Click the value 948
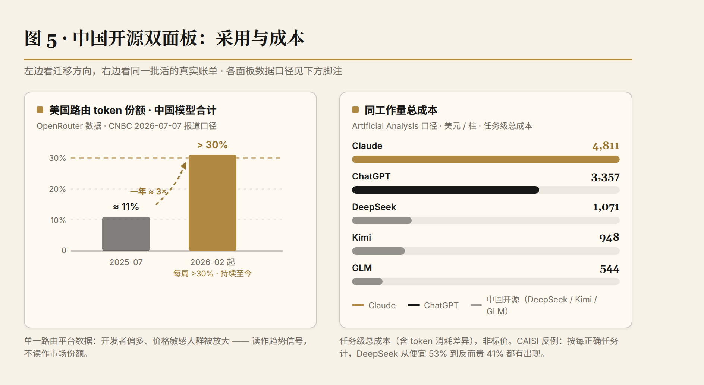The height and width of the screenshot is (385, 704). coord(609,238)
